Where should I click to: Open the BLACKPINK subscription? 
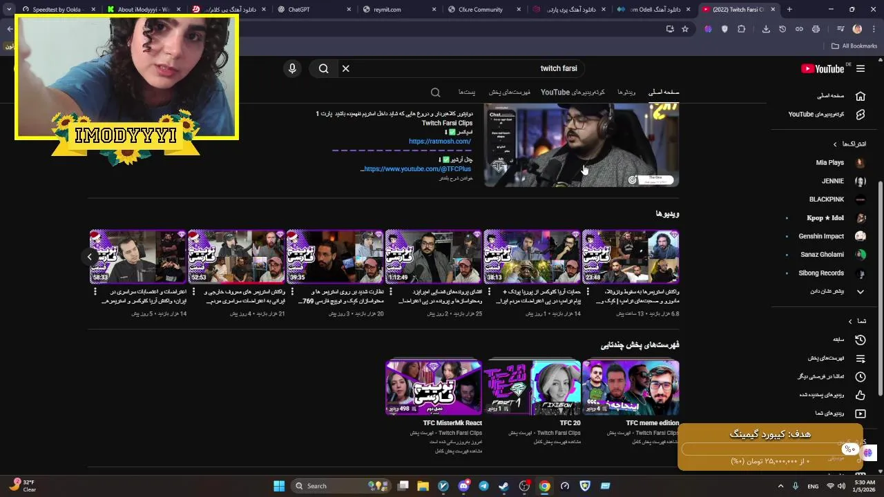pos(835,199)
